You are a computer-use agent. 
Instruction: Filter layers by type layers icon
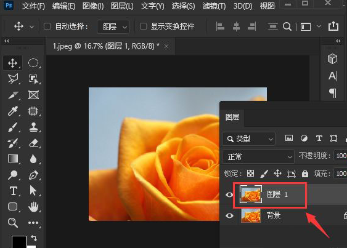click(319, 138)
